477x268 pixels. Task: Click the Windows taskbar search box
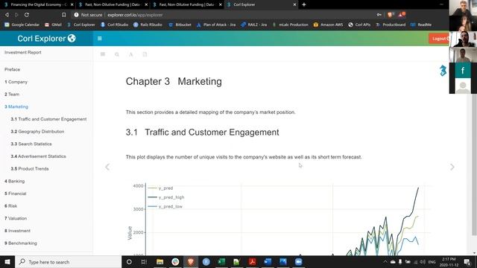(x=68, y=262)
